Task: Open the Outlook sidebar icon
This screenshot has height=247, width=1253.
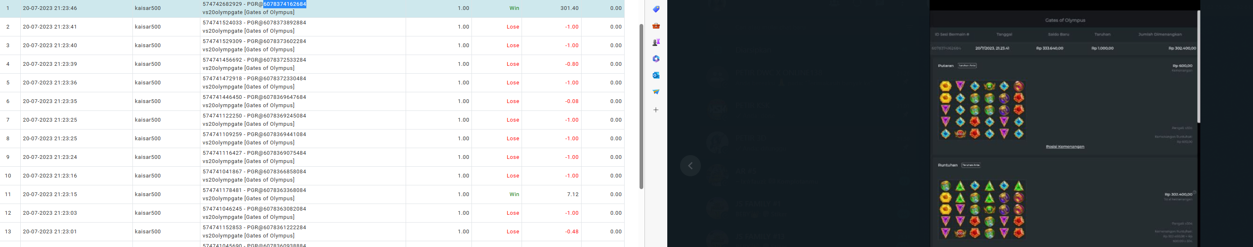Action: pos(656,75)
